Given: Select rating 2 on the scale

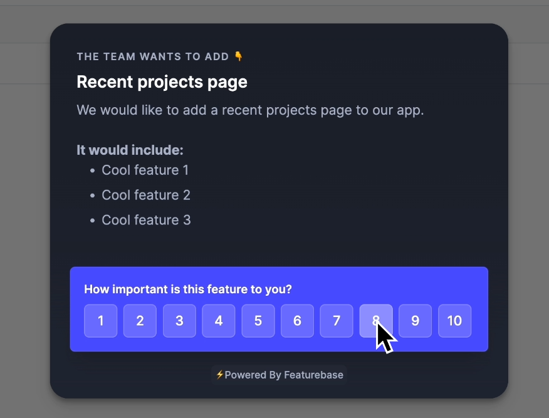Looking at the screenshot, I should point(140,321).
